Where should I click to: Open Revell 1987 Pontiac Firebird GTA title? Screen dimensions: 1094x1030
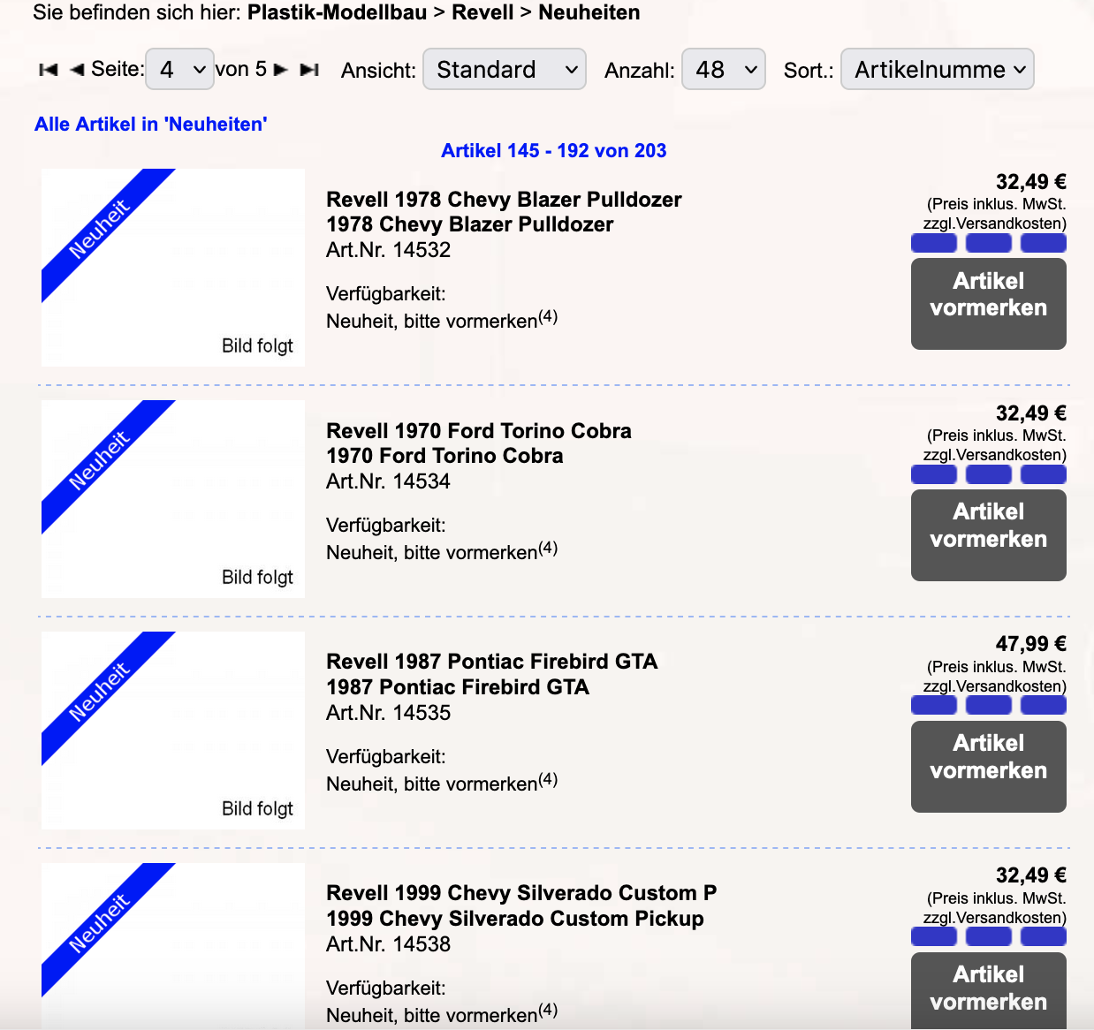tap(492, 662)
